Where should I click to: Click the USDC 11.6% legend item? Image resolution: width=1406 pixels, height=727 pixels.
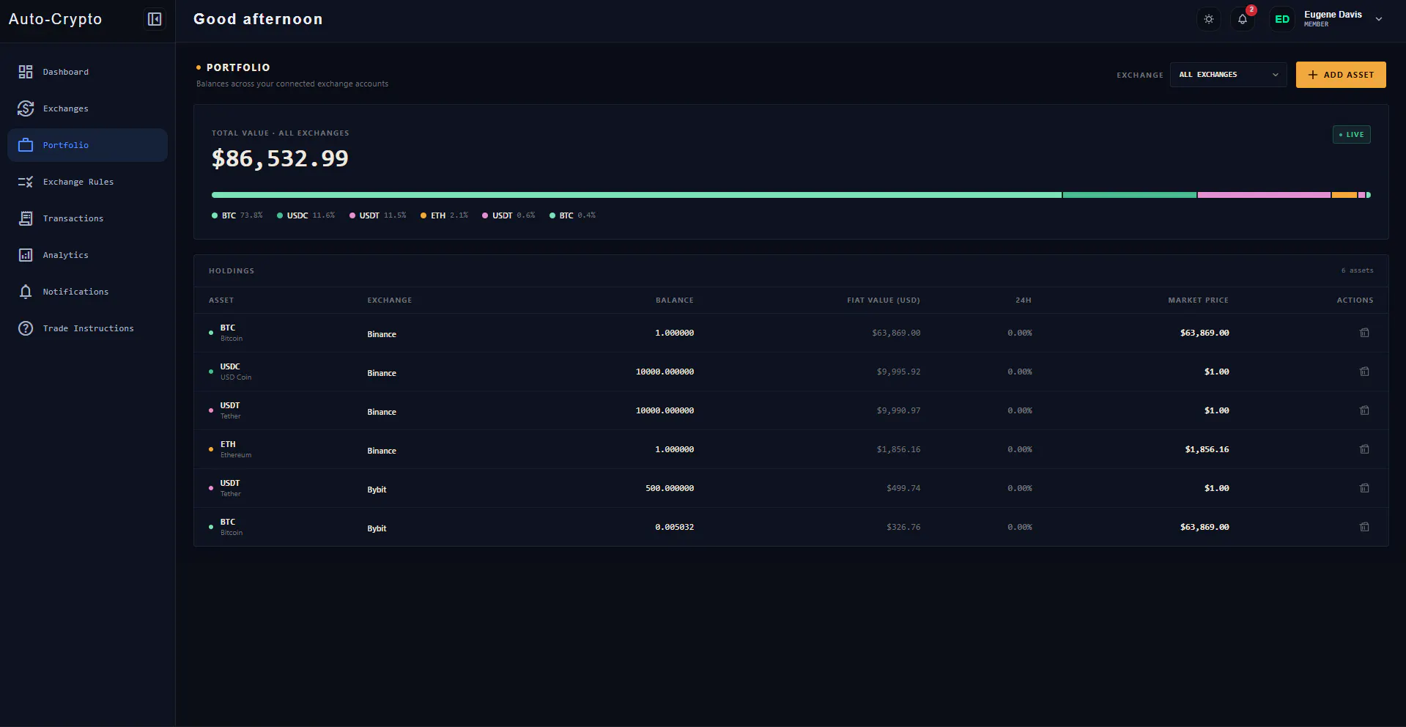306,215
